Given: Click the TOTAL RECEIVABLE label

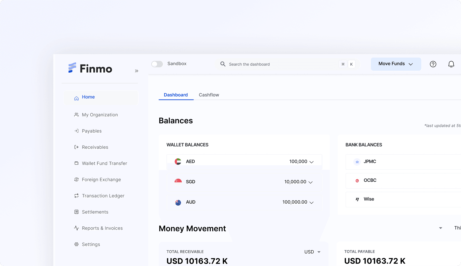Looking at the screenshot, I should click(185, 252).
